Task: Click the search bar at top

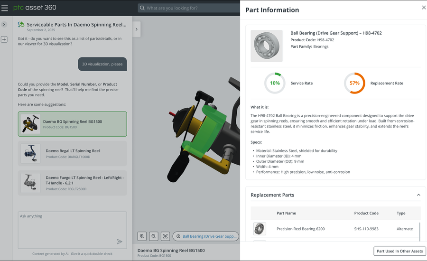Action: point(190,8)
